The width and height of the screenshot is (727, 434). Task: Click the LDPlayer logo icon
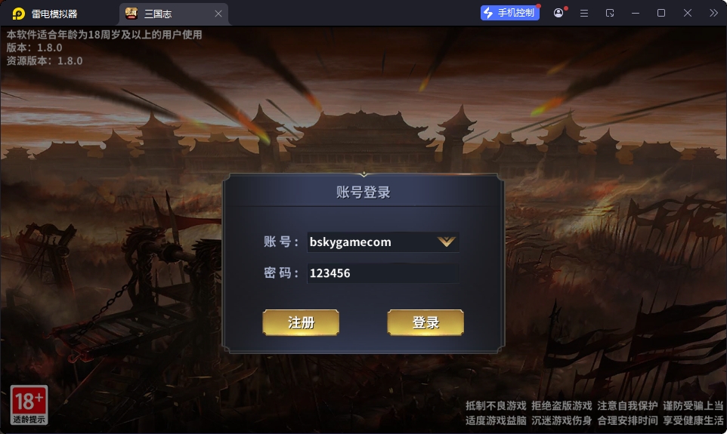tap(18, 14)
